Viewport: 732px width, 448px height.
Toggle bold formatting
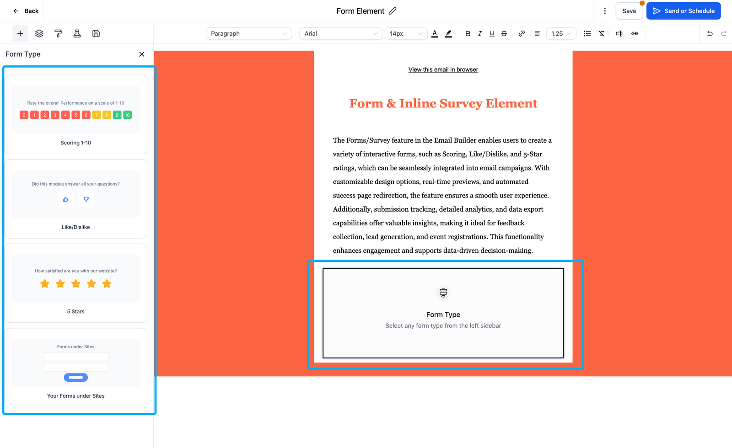pyautogui.click(x=468, y=33)
